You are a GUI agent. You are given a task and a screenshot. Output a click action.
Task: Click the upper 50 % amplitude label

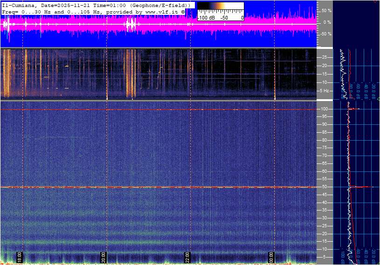[327, 10]
